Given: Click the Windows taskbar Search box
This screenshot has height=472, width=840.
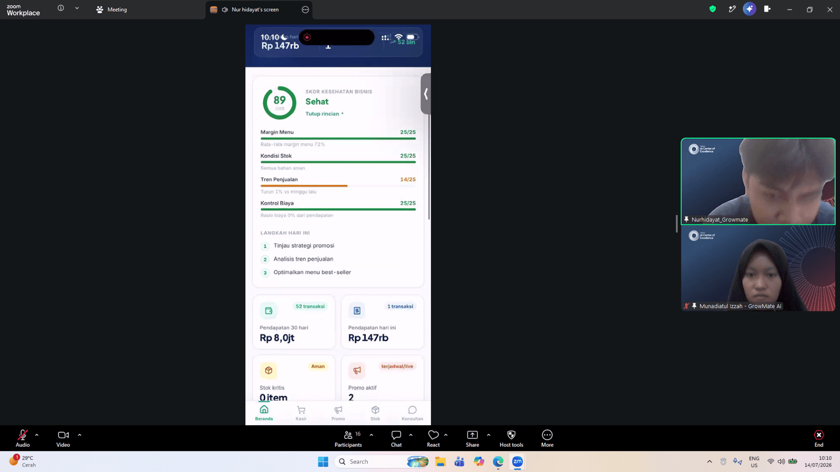Looking at the screenshot, I should coord(383,462).
